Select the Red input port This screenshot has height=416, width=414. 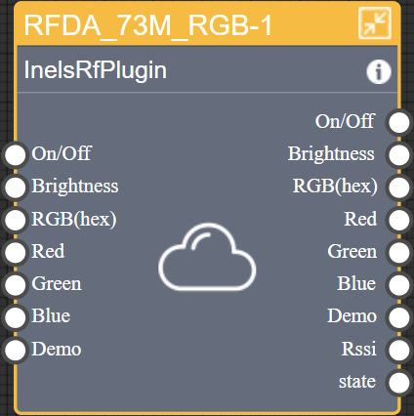coord(15,252)
